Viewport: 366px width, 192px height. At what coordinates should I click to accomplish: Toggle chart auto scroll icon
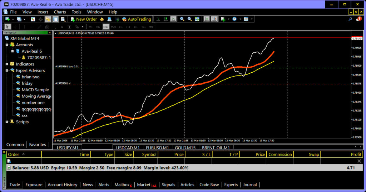(207, 19)
